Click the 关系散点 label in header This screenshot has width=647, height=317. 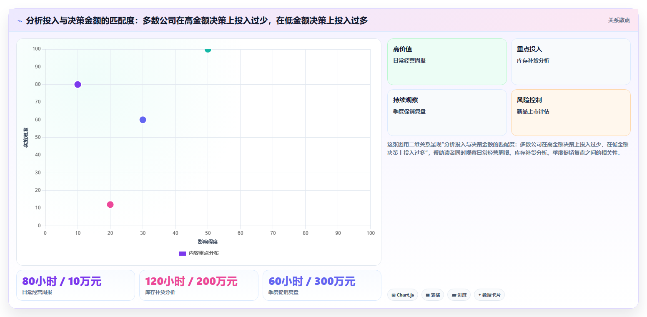[x=619, y=20]
